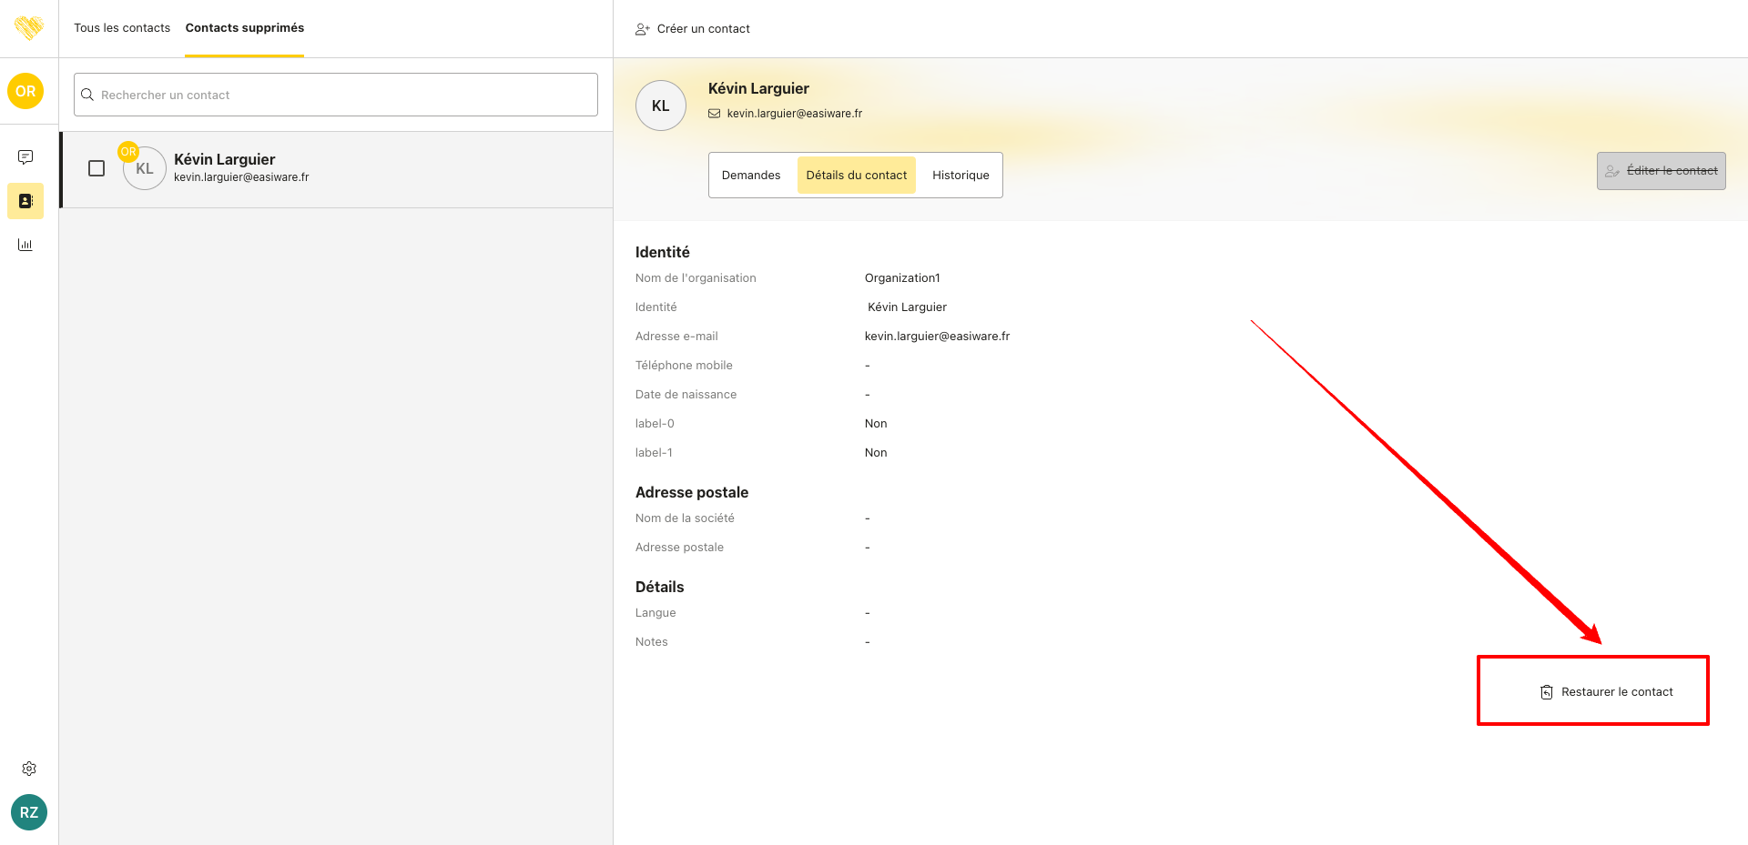Select the Contacts supprimés tab

point(245,28)
